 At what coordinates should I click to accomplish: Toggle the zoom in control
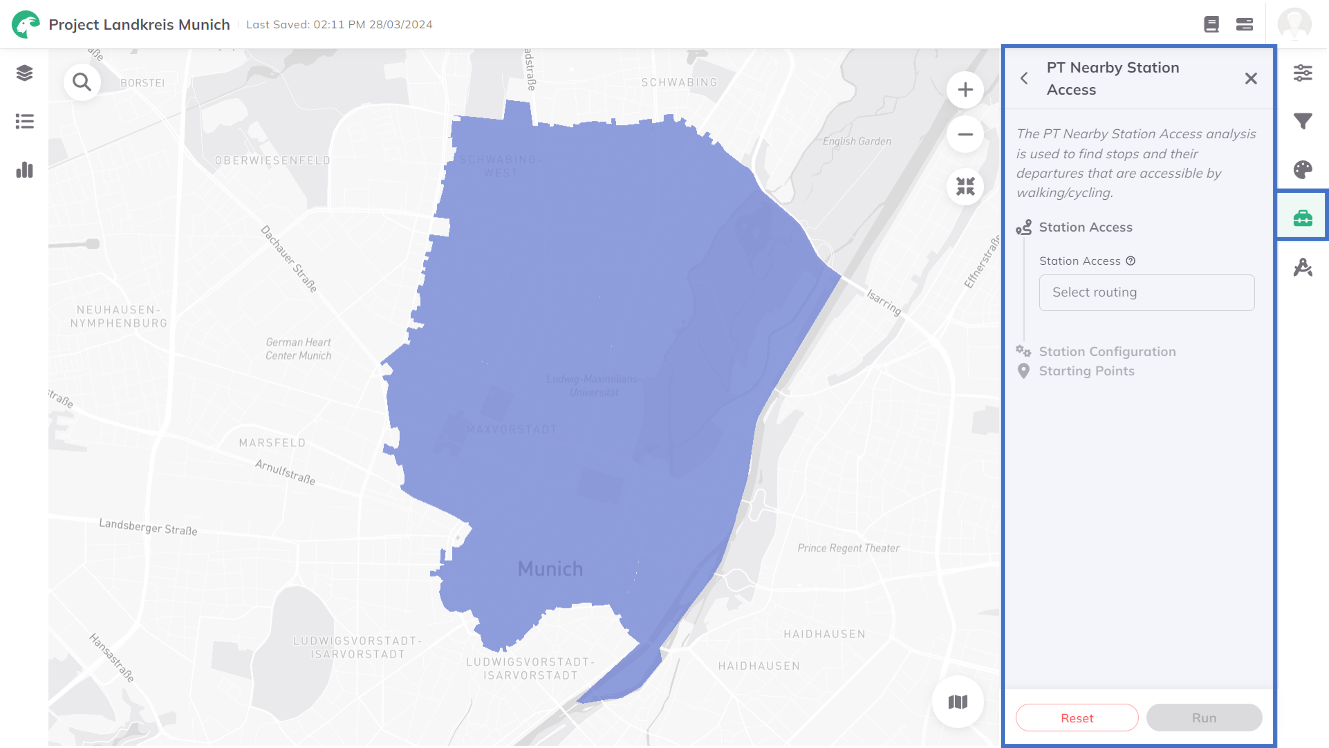pos(965,89)
